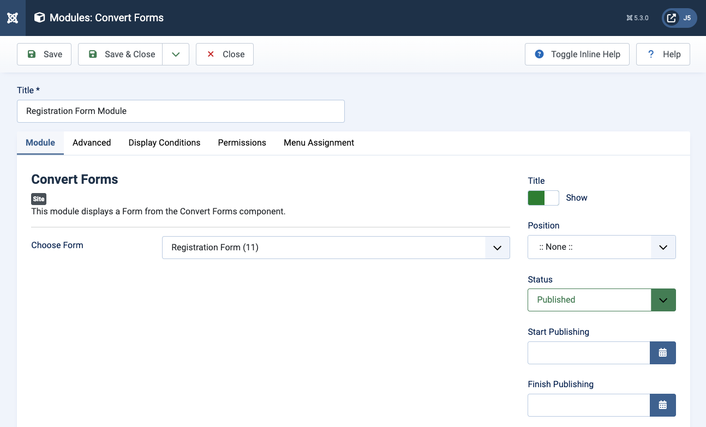
Task: Open the Help button
Action: click(x=663, y=55)
